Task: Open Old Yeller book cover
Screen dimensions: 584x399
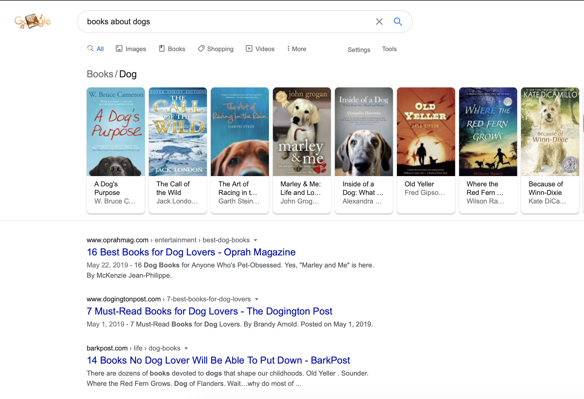Action: pos(426,132)
